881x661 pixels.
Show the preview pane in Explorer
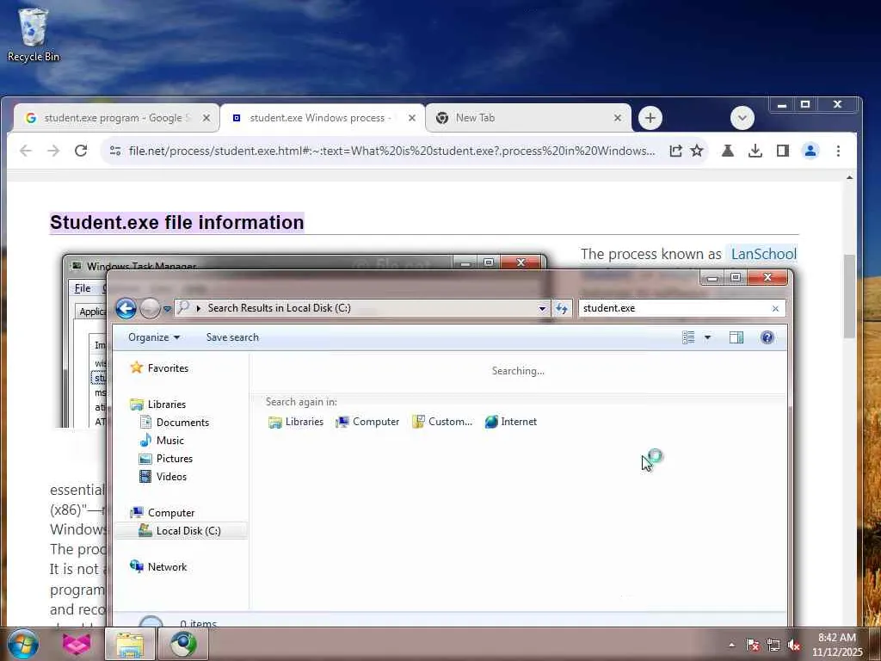pos(736,337)
